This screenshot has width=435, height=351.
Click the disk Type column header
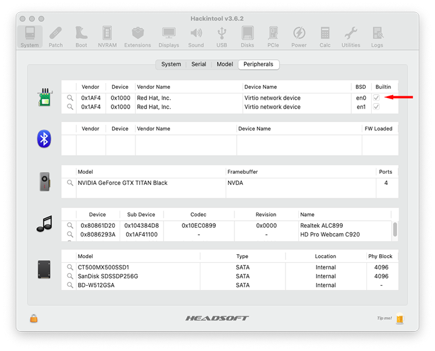click(242, 256)
